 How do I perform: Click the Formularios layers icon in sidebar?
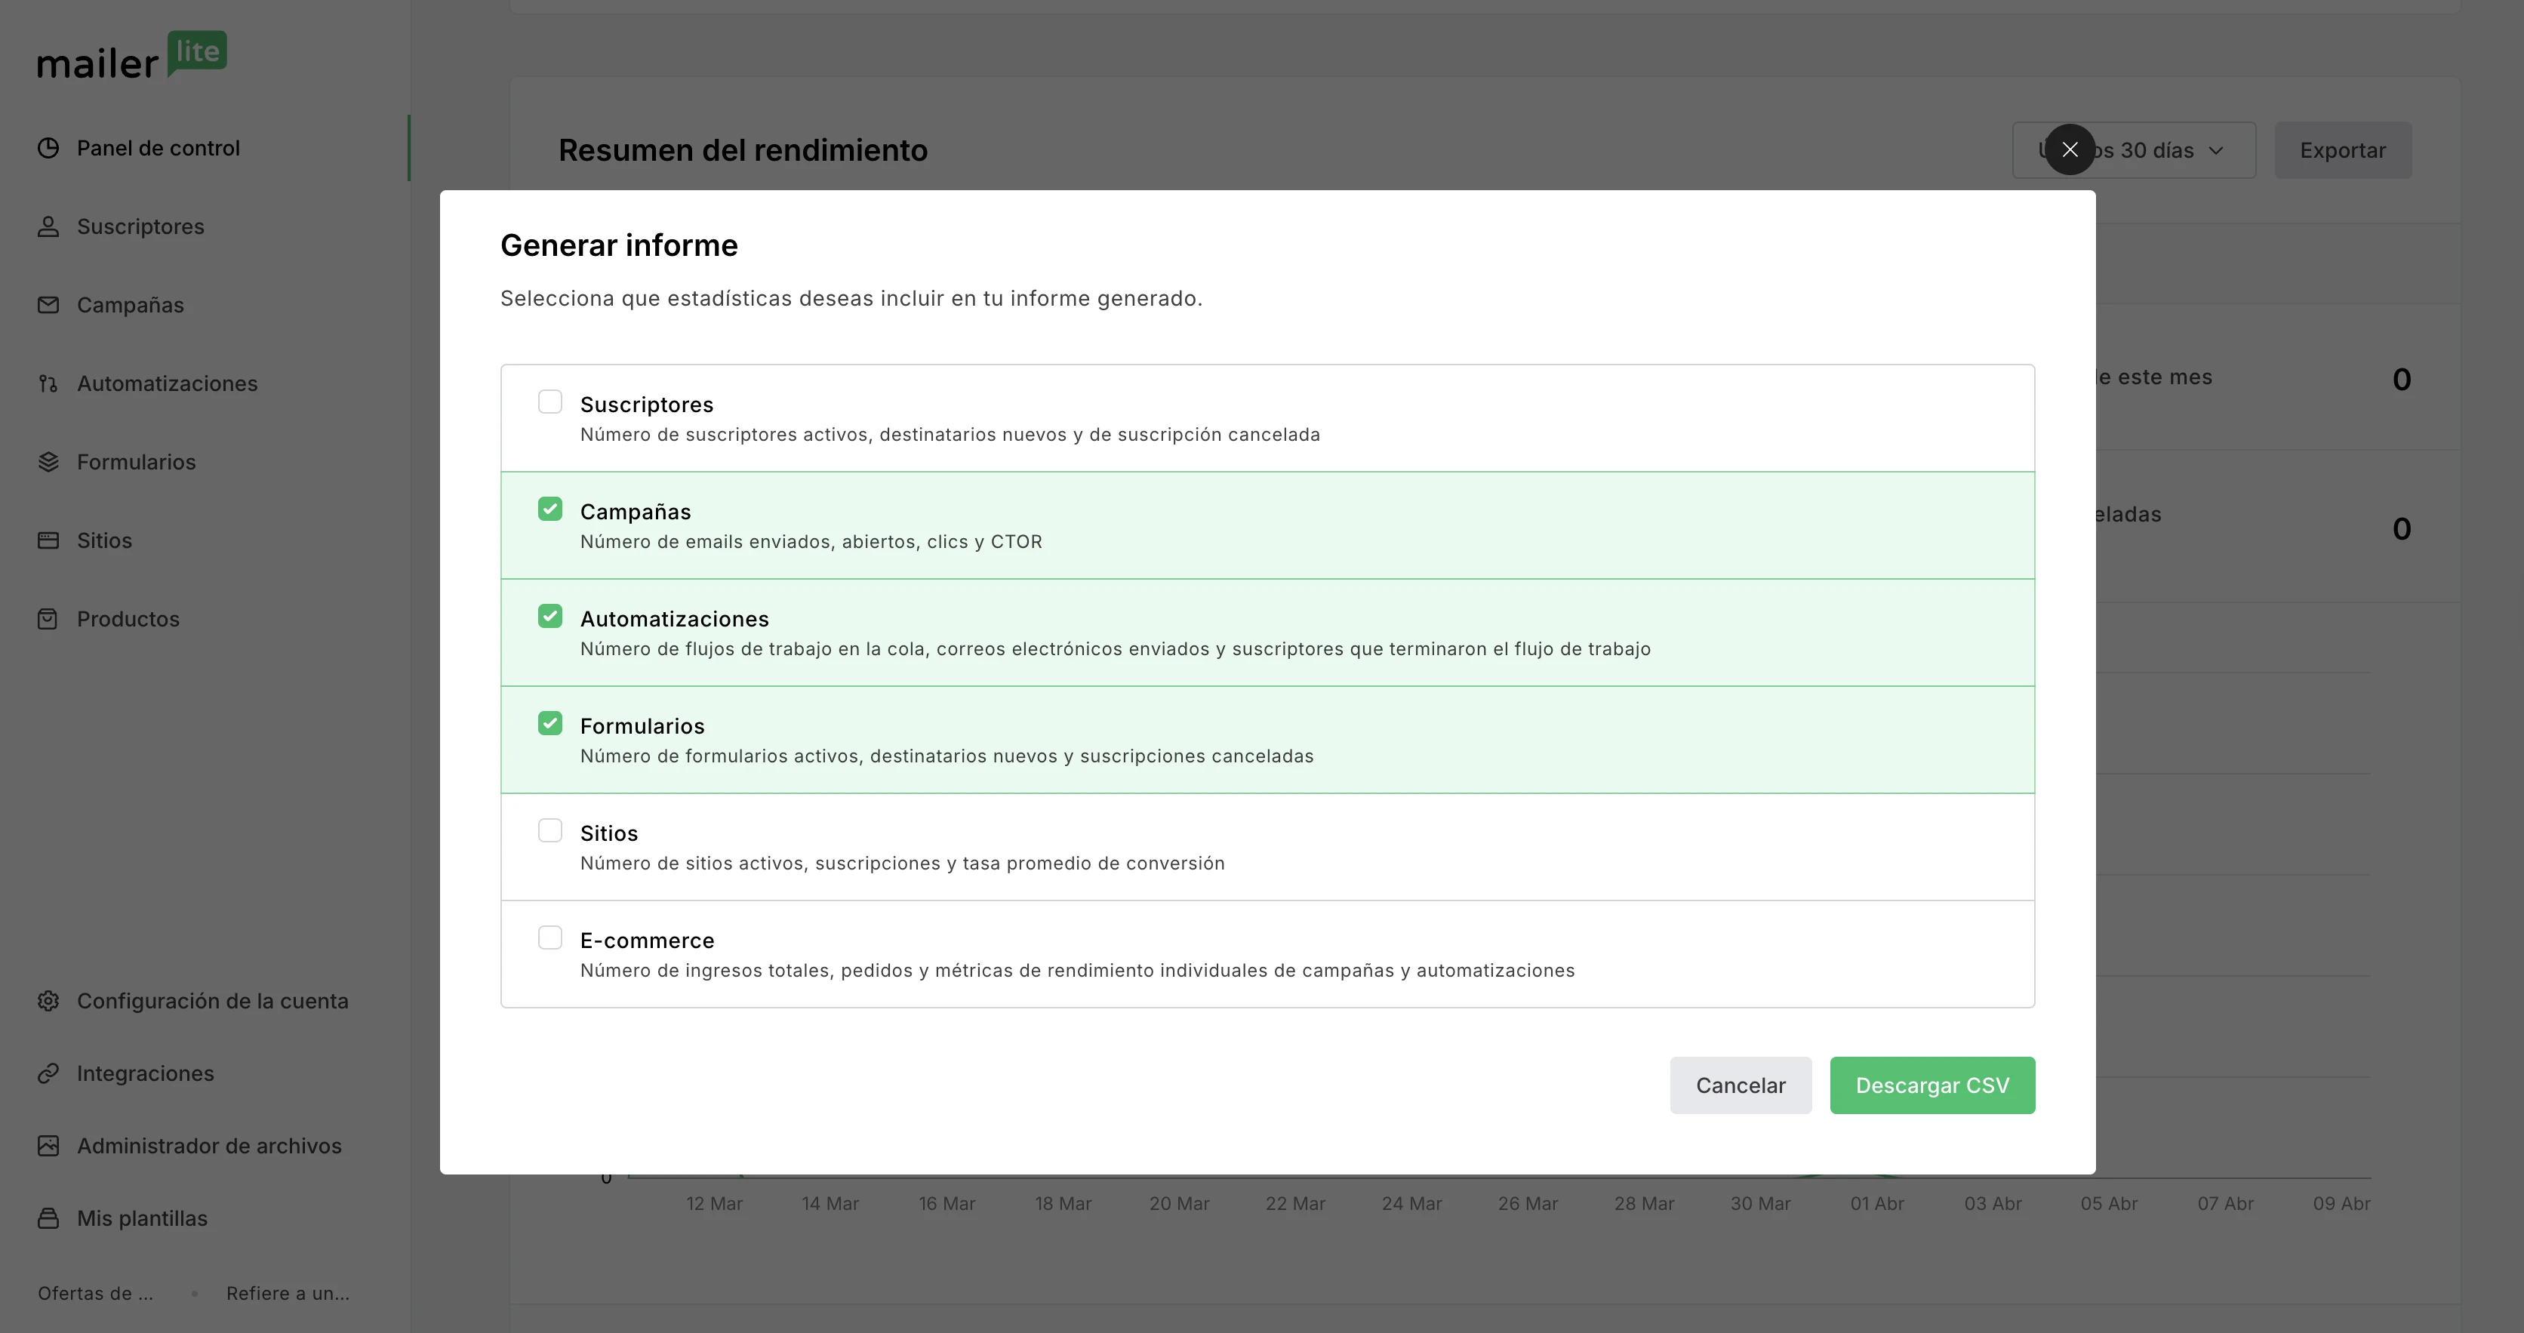click(x=48, y=462)
